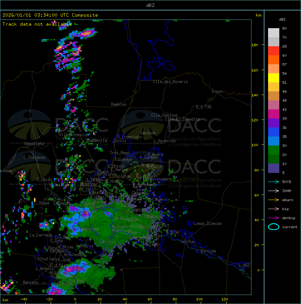
Task: Click the 'dBZ' title at the top
Action: point(150,5)
